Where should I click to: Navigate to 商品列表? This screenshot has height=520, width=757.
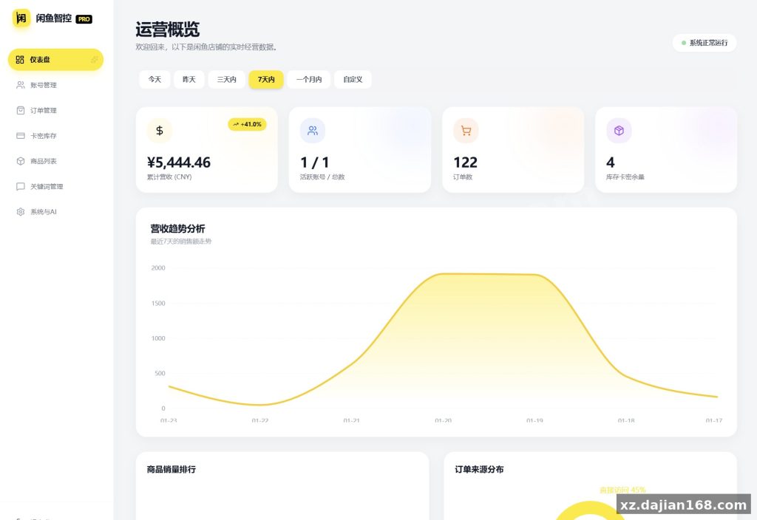55,161
